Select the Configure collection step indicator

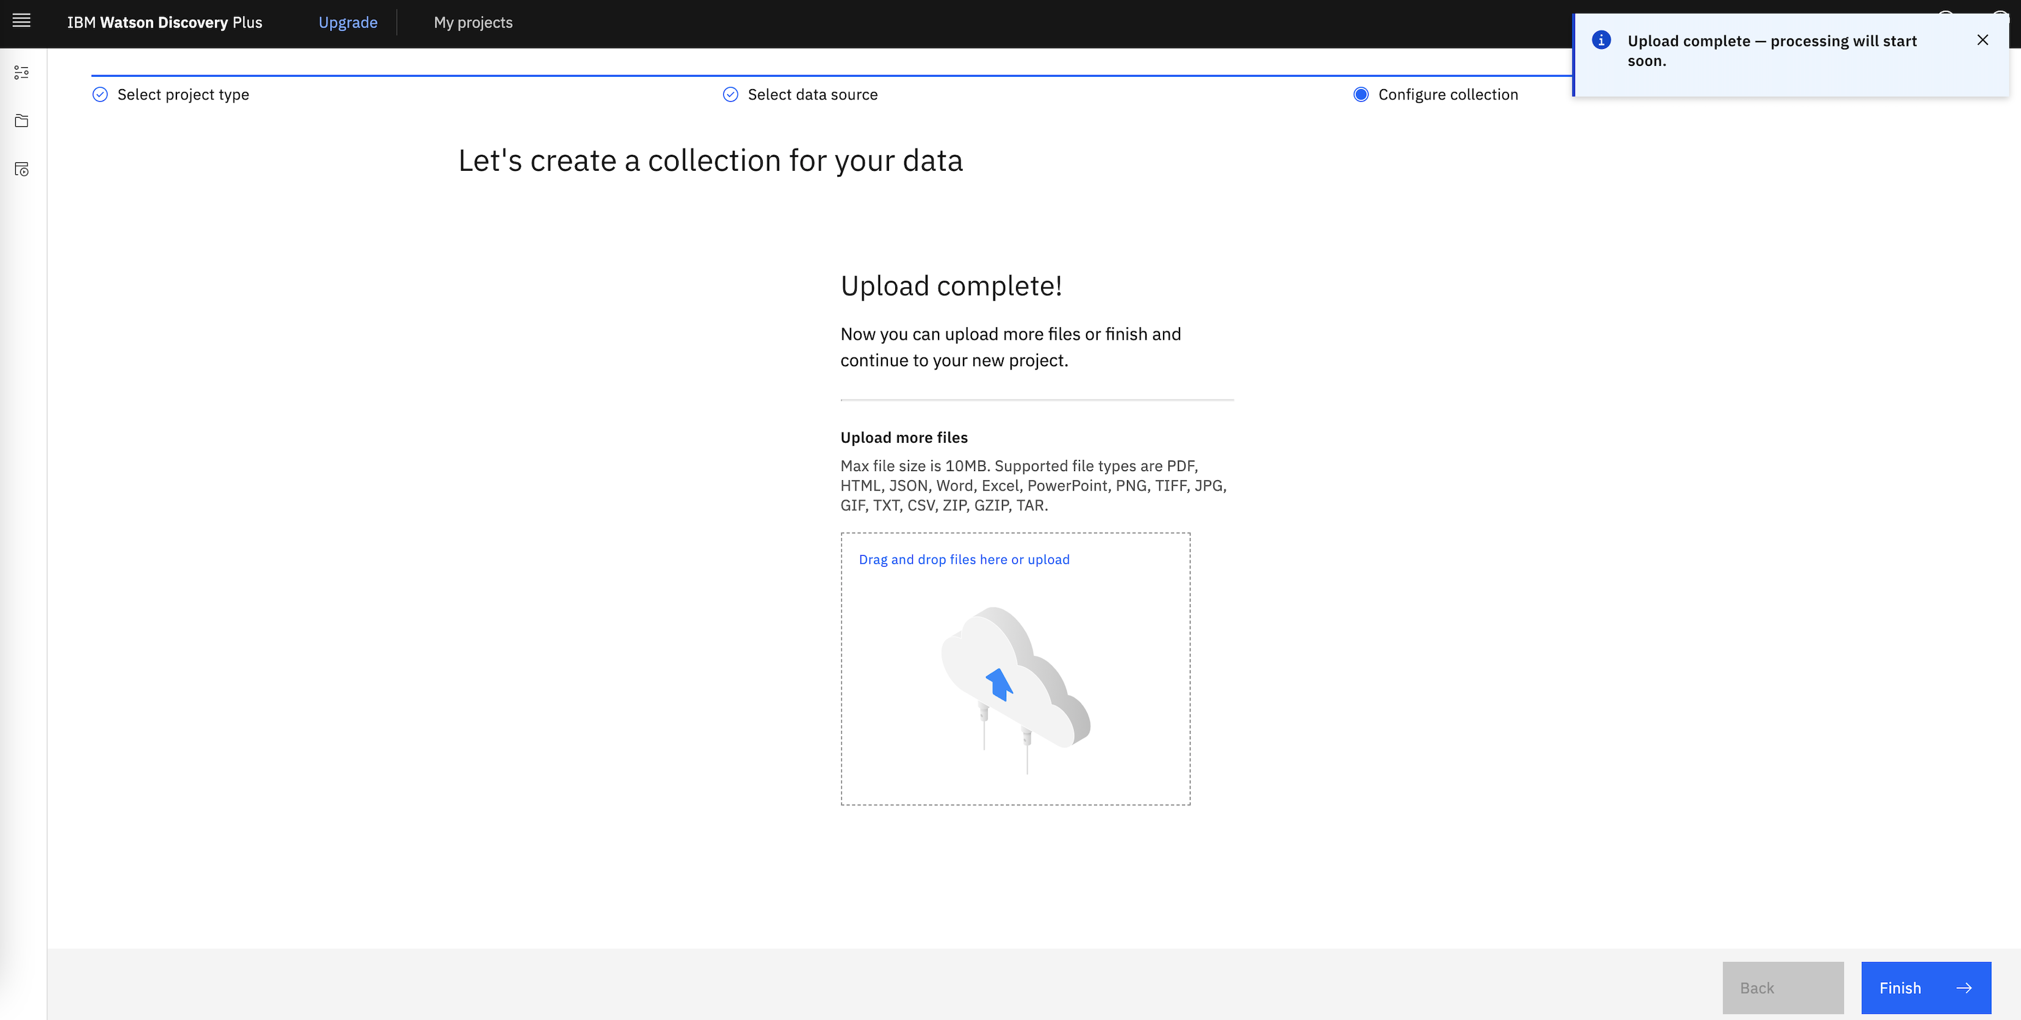point(1361,95)
